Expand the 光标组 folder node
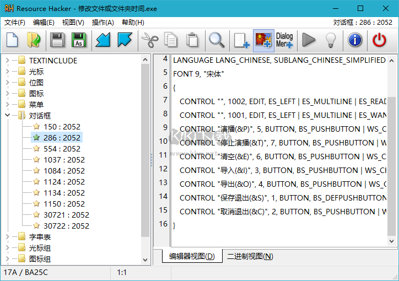The height and width of the screenshot is (281, 399). [x=7, y=248]
